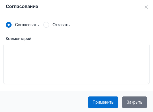This screenshot has width=153, height=112.
Task: Click the Отказать label text
Action: pyautogui.click(x=61, y=25)
